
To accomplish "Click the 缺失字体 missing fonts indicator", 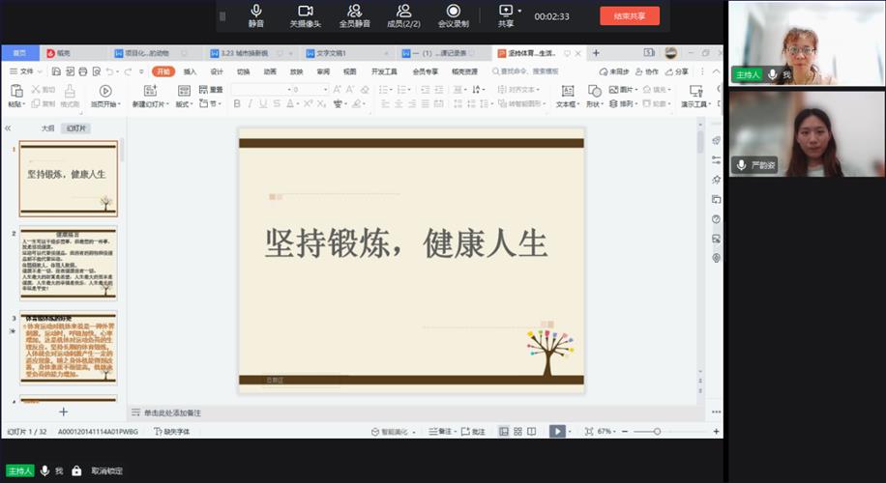I will [x=172, y=431].
